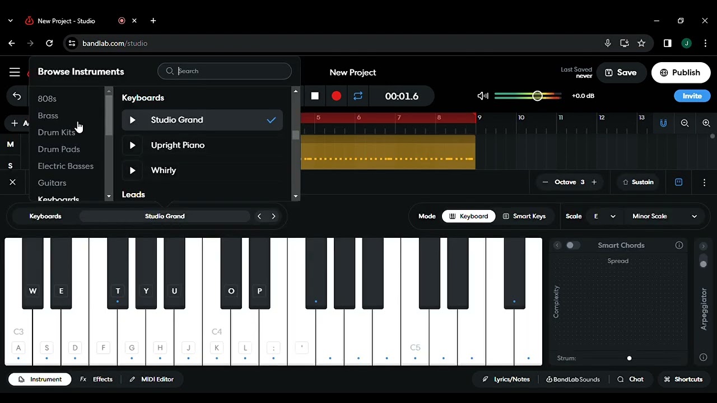Select the Upright Piano instrument
The image size is (717, 403).
pyautogui.click(x=202, y=145)
